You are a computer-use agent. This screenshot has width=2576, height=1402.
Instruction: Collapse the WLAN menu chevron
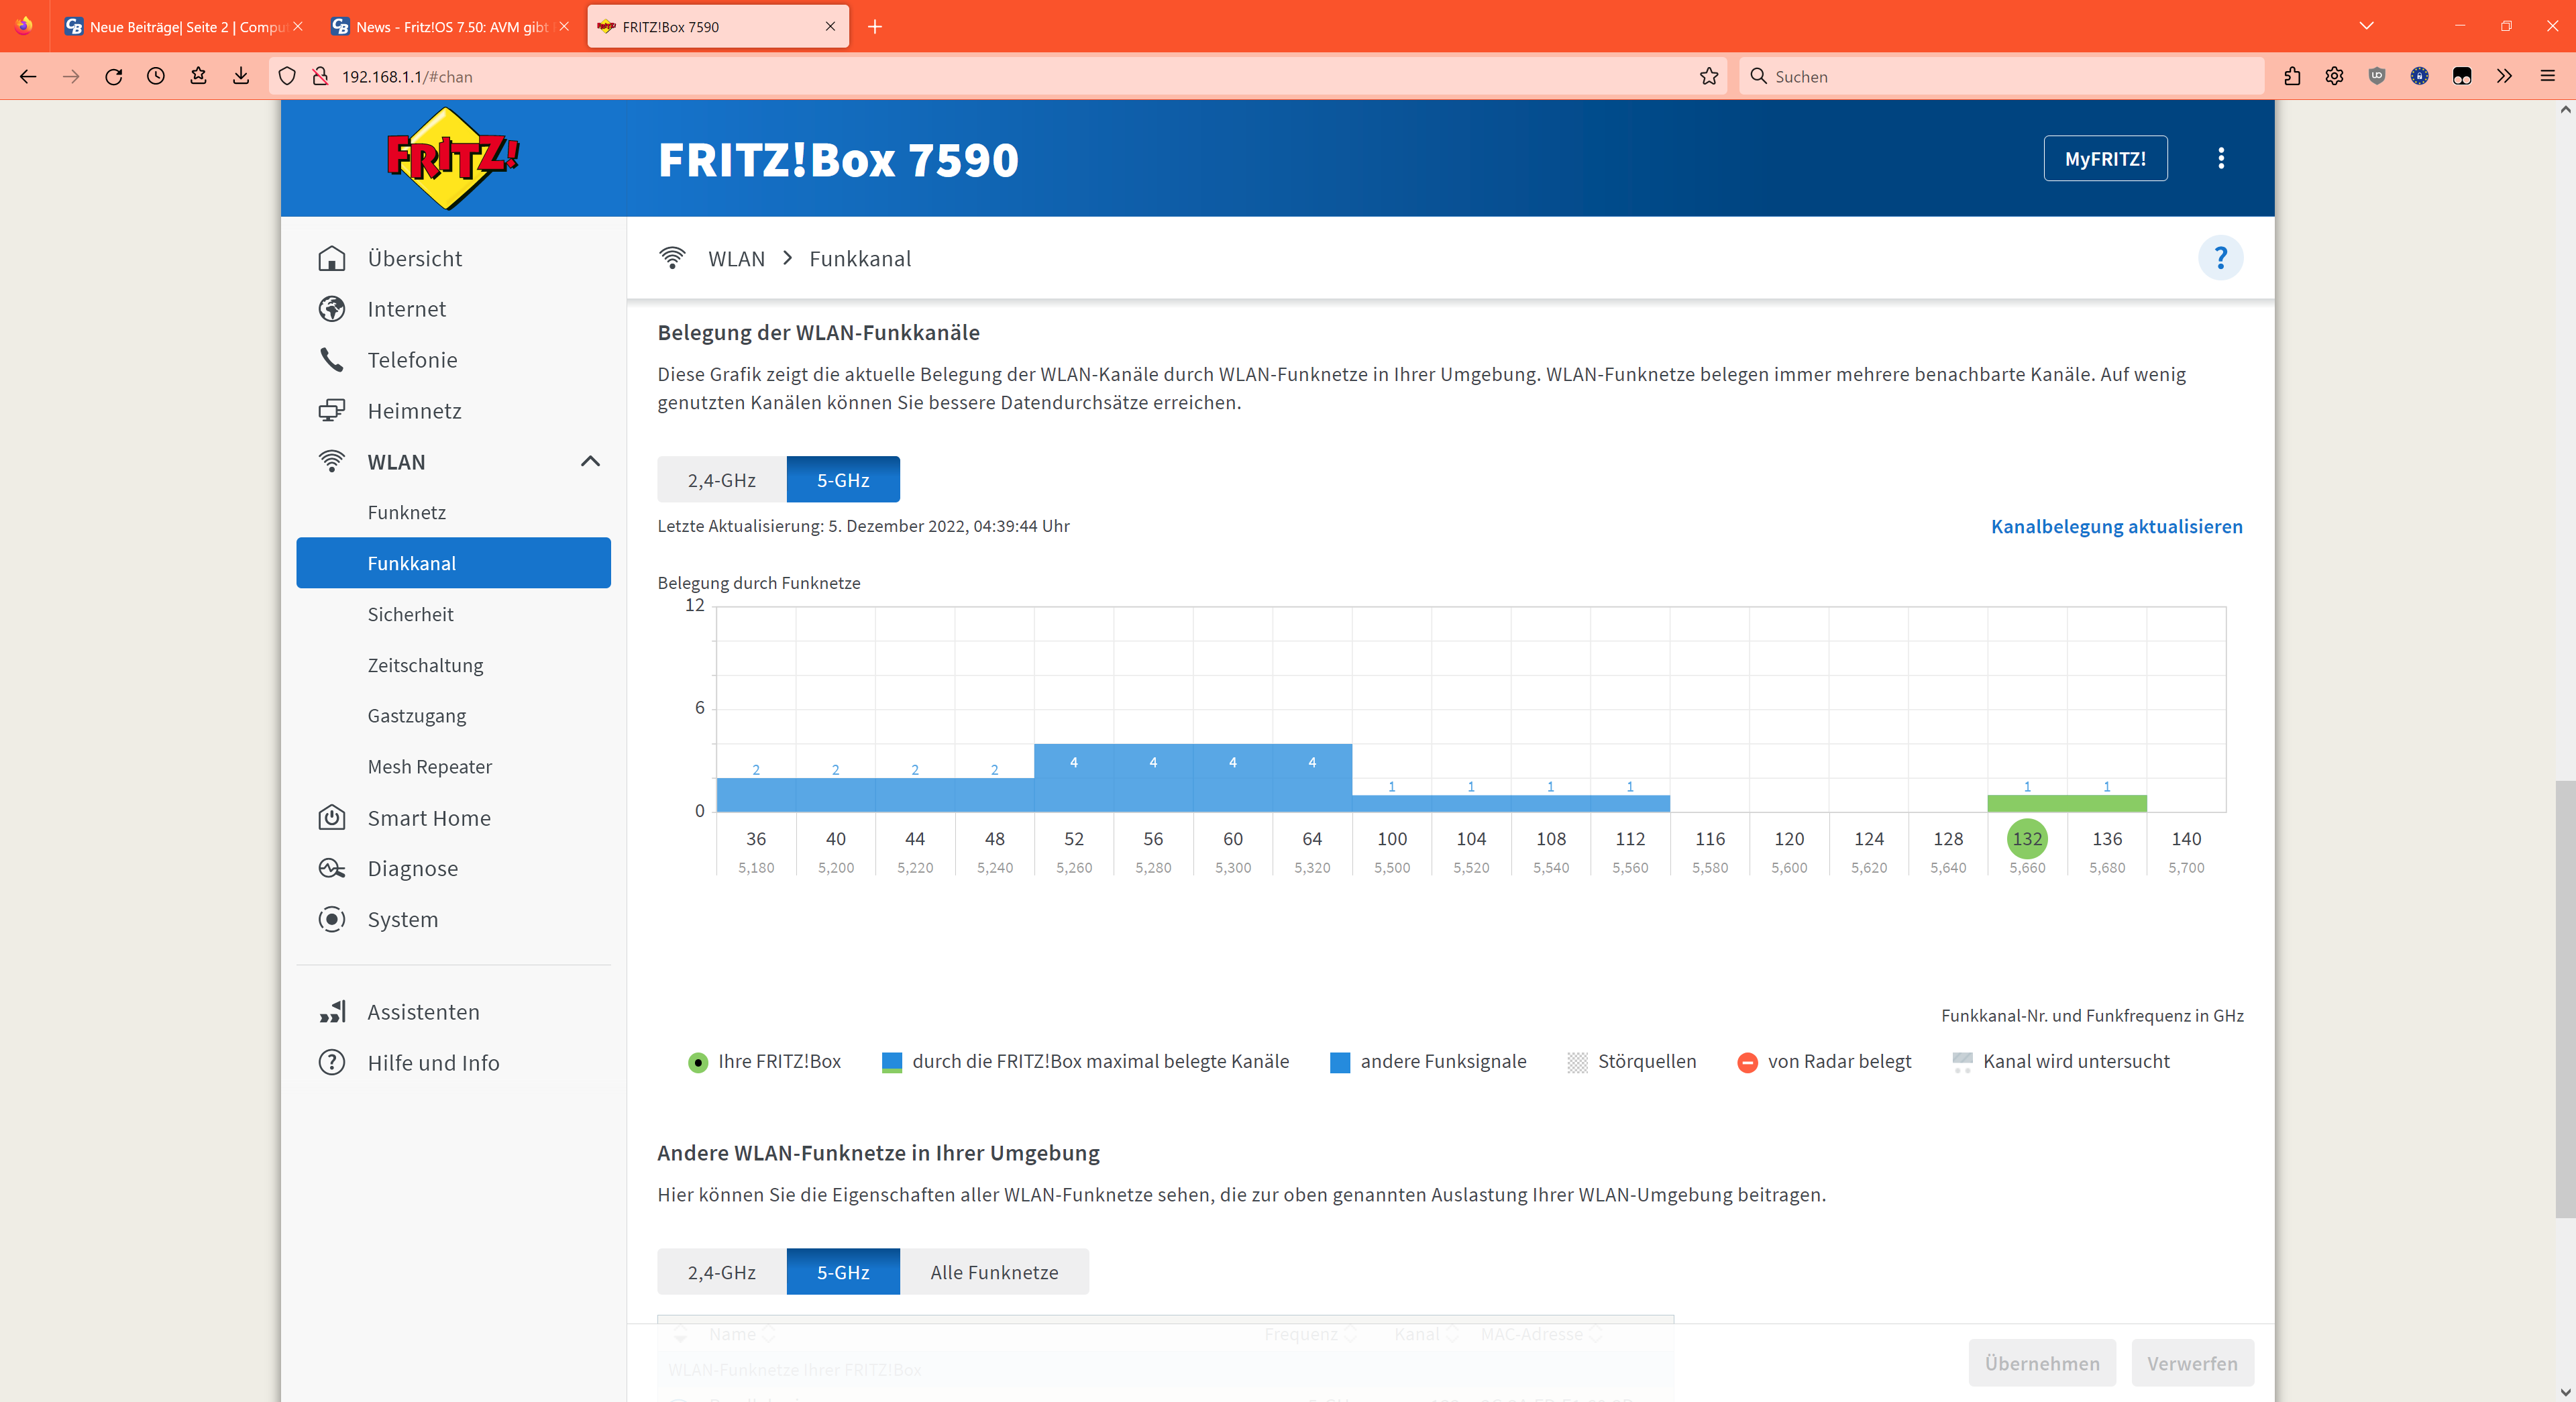pyautogui.click(x=590, y=461)
